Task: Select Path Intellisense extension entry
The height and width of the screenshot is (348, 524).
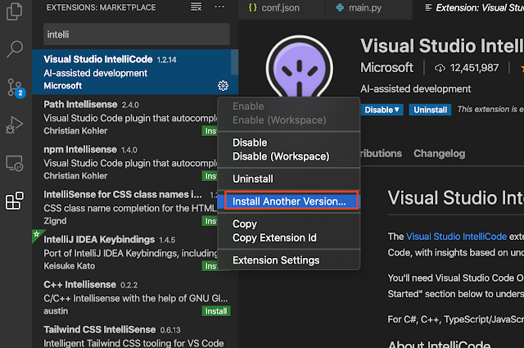Action: click(124, 117)
